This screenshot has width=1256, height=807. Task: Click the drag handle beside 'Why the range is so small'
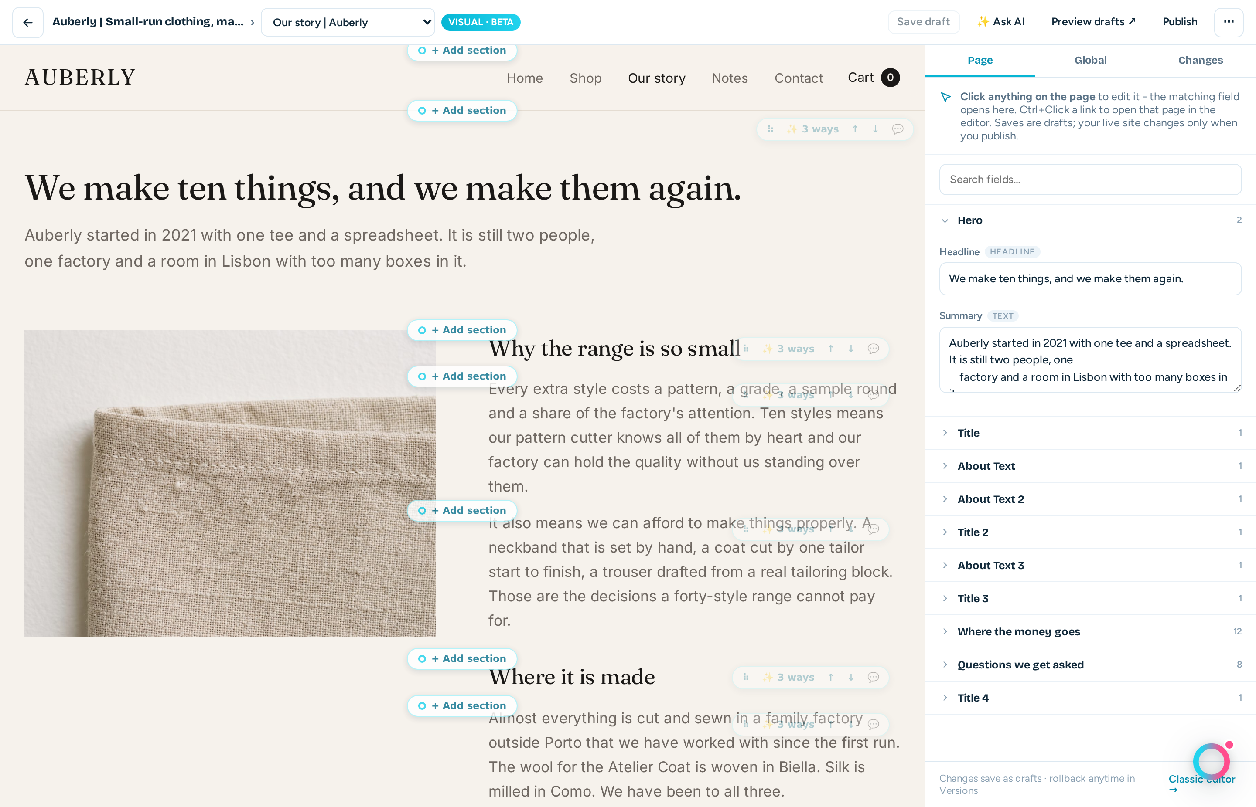click(x=746, y=349)
